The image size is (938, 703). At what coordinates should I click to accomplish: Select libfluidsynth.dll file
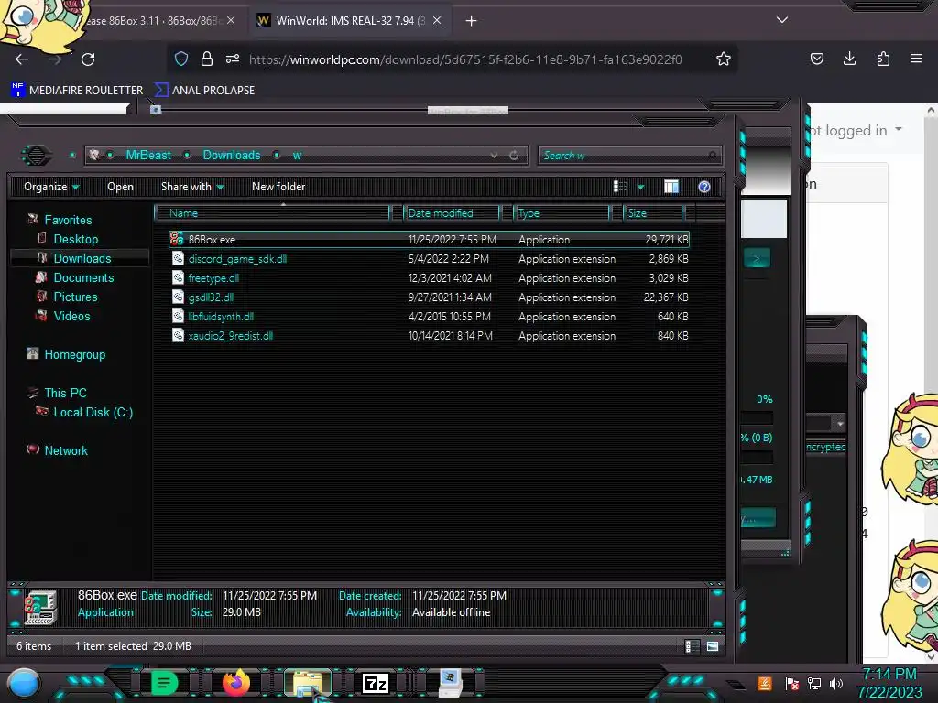click(x=429, y=316)
